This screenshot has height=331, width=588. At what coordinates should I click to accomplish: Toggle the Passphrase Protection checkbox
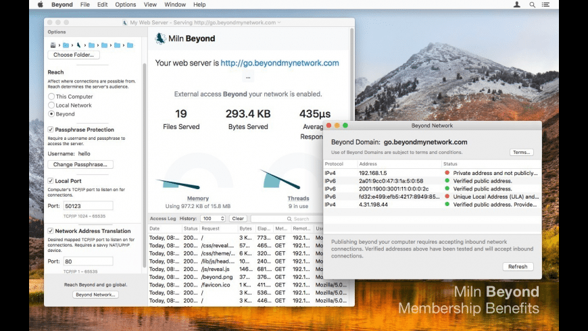51,129
